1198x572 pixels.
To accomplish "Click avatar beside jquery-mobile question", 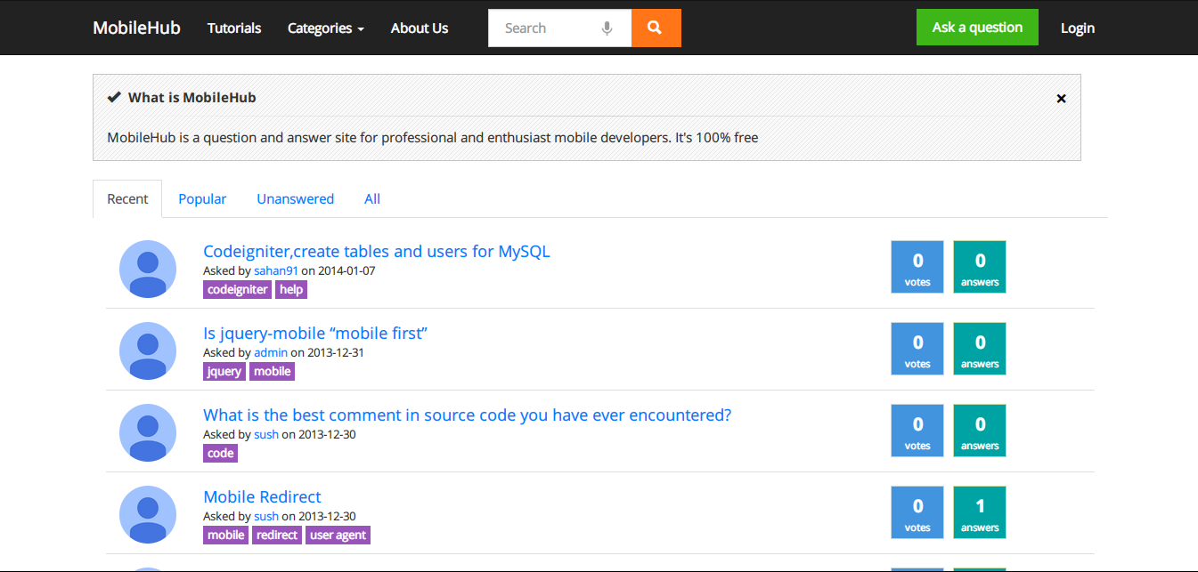I will click(148, 350).
